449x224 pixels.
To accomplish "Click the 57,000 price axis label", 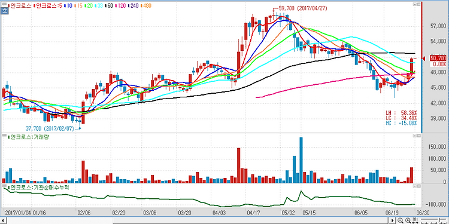I will pyautogui.click(x=438, y=26).
